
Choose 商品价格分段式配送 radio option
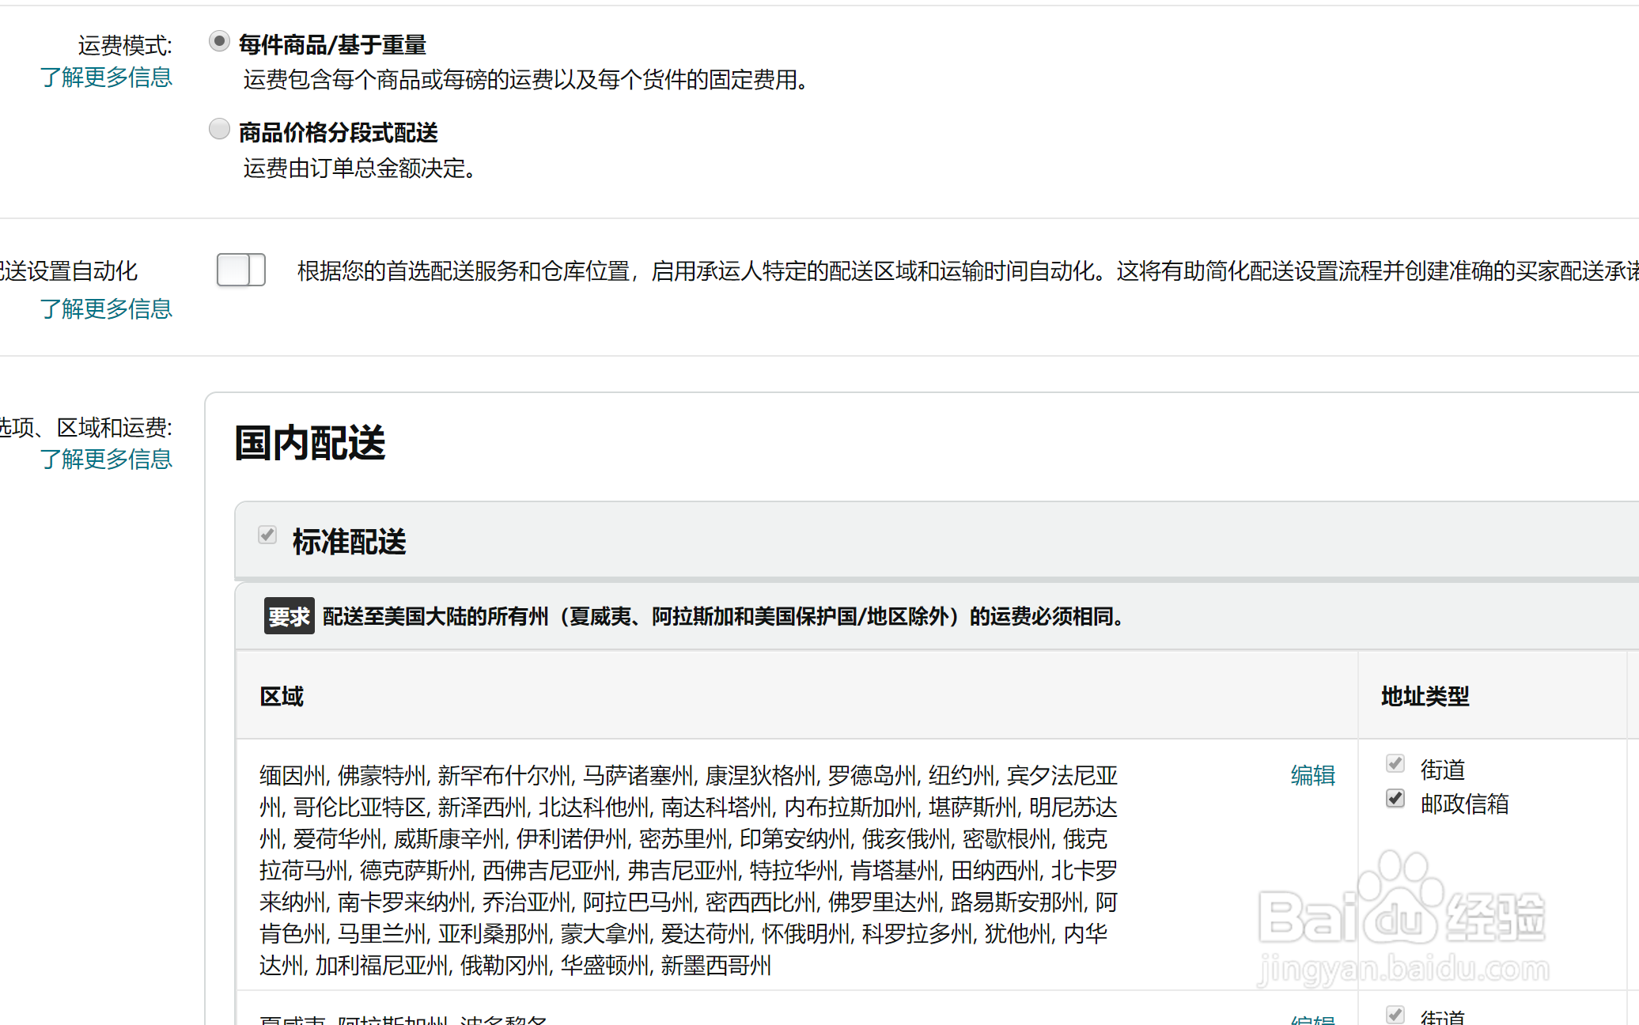pyautogui.click(x=219, y=129)
